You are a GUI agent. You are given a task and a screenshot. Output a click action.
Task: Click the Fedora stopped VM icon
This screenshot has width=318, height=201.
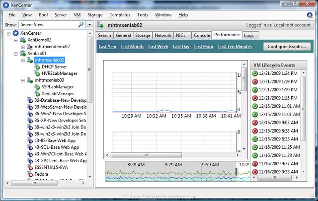coord(30,174)
